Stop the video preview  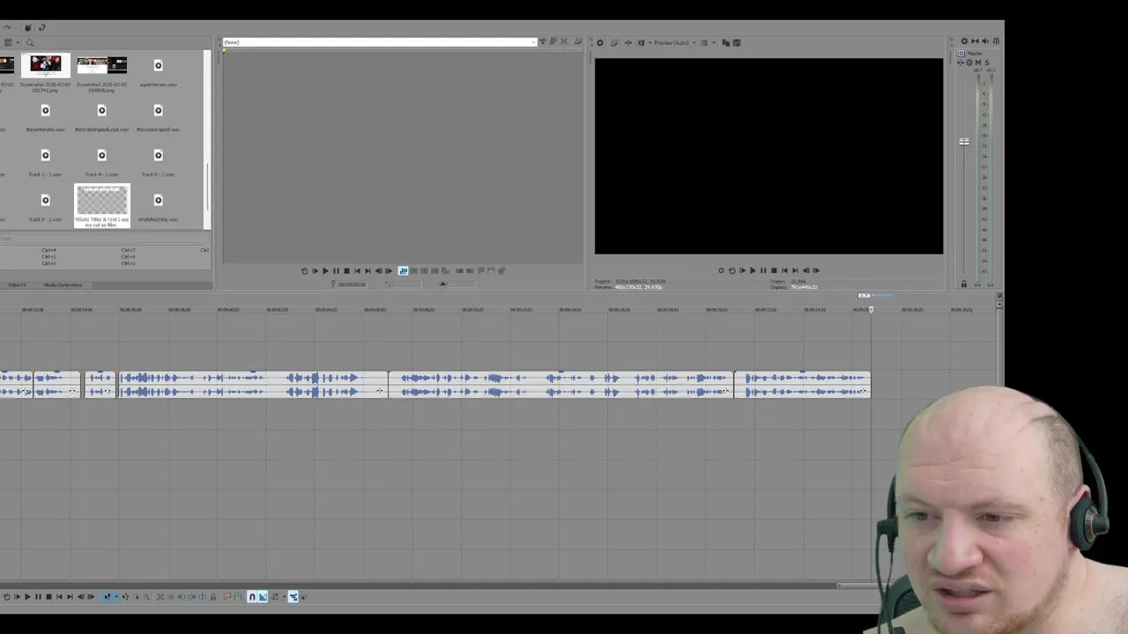tap(774, 270)
